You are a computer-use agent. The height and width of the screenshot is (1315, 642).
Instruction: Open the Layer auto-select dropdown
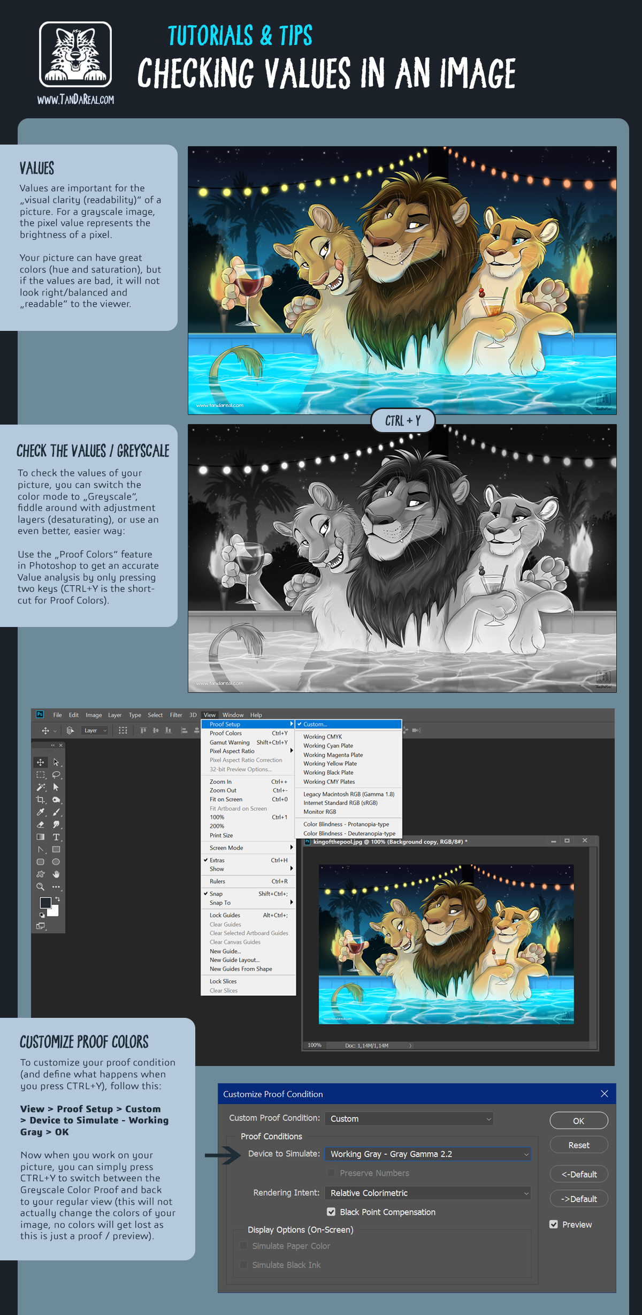95,730
